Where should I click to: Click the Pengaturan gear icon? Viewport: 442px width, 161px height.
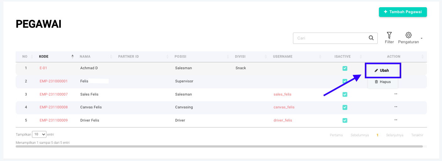coord(408,35)
